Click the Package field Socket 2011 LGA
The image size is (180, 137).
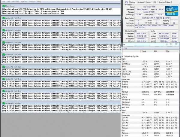pos(149,12)
